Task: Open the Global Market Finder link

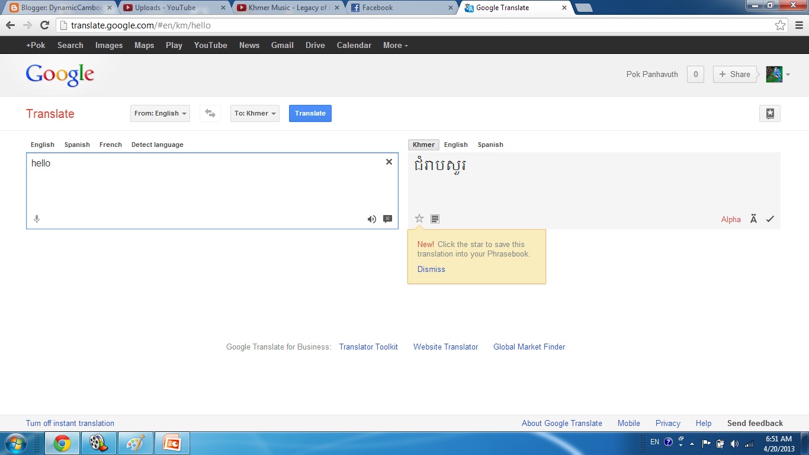Action: 529,347
